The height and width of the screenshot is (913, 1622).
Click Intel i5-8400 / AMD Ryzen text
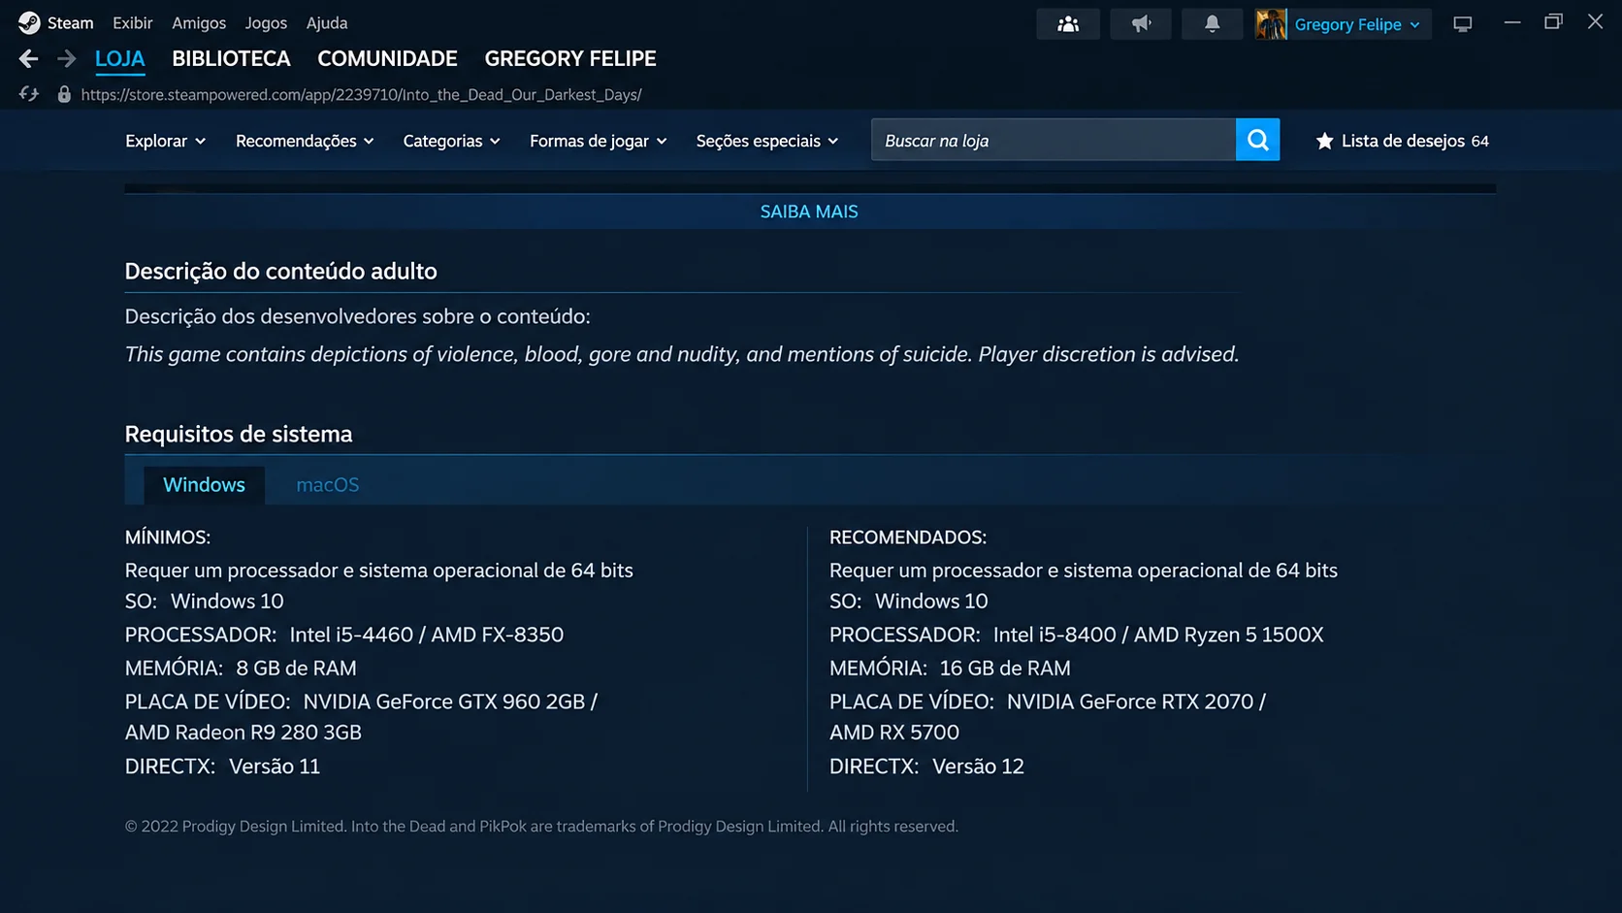(x=1158, y=635)
